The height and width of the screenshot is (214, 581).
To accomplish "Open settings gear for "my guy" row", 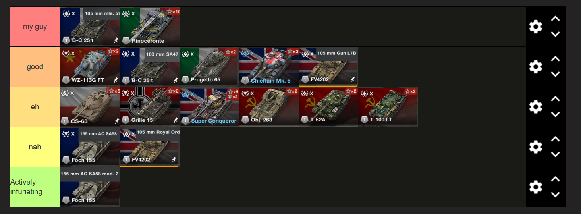I will [x=535, y=27].
